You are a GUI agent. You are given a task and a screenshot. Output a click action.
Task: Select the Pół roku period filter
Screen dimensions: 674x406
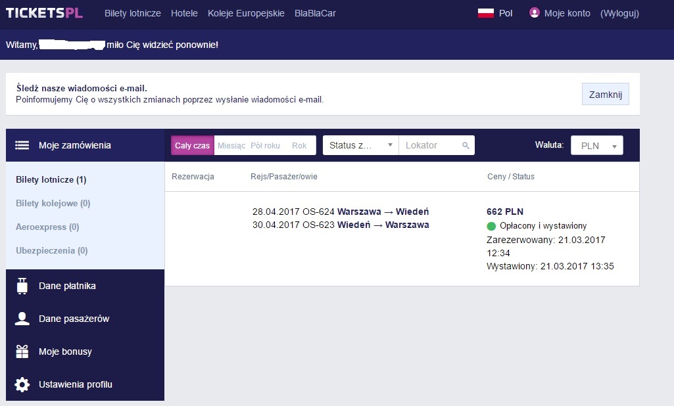coord(265,146)
